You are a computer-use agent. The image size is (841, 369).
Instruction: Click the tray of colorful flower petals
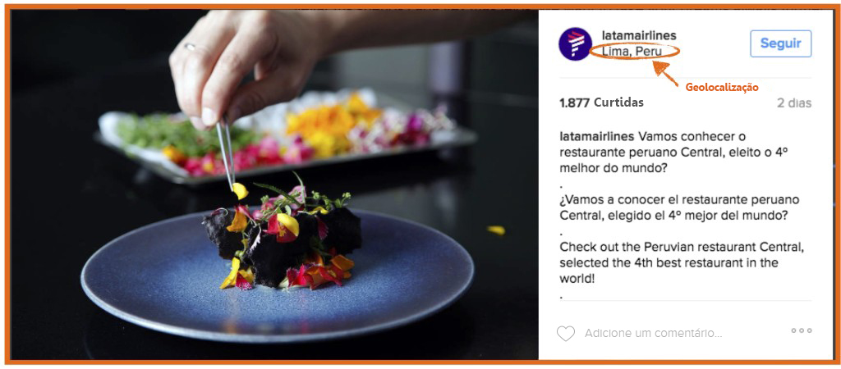coord(285,139)
